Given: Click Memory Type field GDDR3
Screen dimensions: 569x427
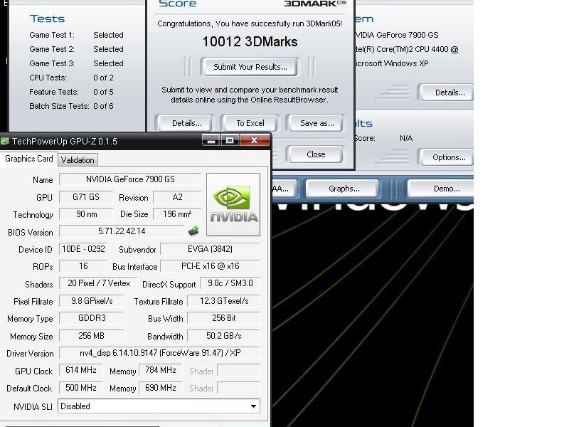Looking at the screenshot, I should click(92, 318).
